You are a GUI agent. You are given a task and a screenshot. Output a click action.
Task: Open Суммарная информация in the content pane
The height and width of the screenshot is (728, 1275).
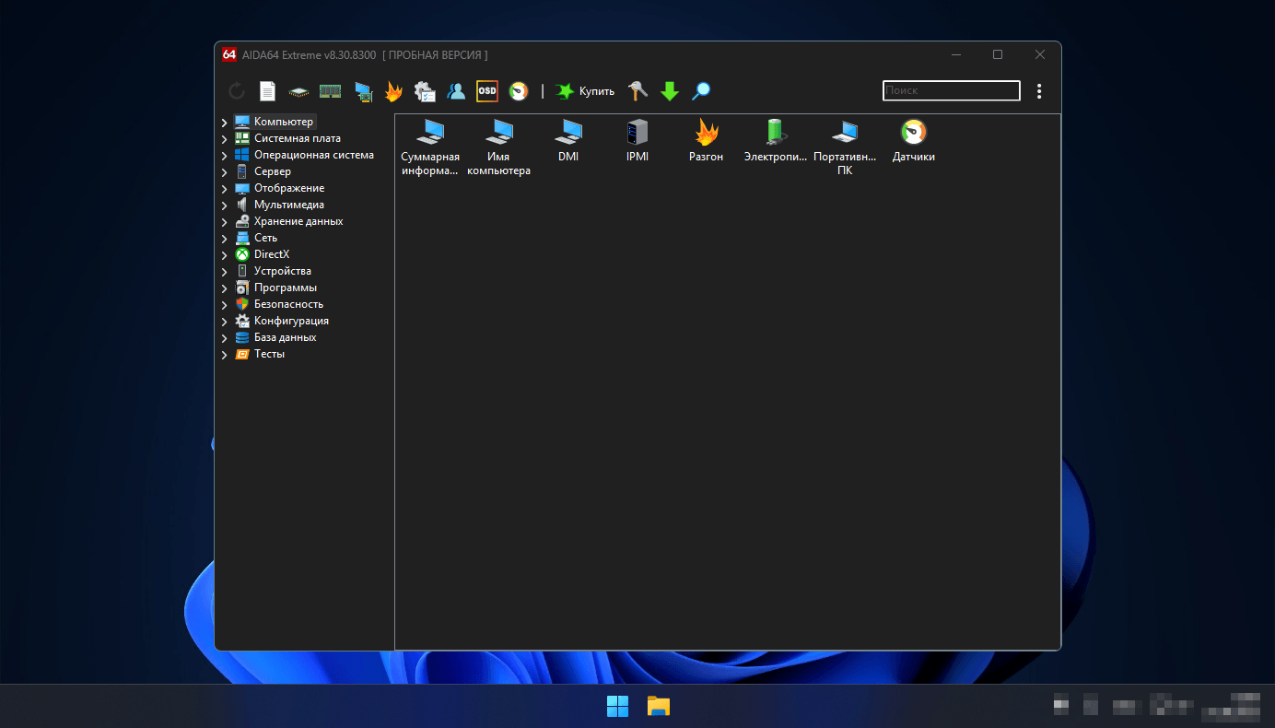[430, 147]
